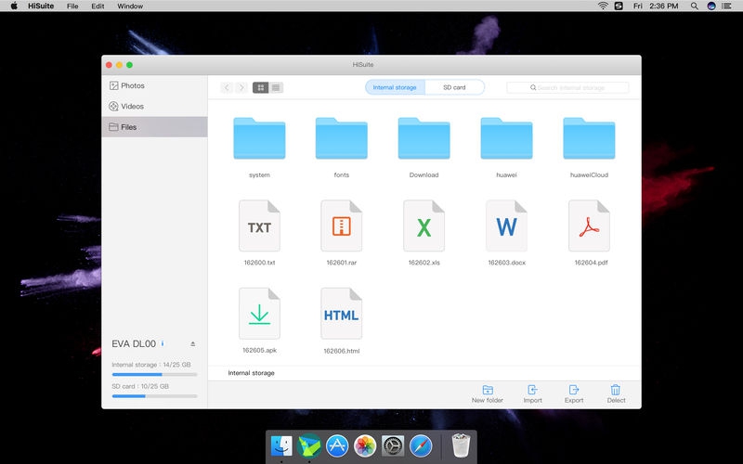Select the 162604.pdf file icon
Image resolution: width=743 pixels, height=464 pixels.
[x=589, y=226]
